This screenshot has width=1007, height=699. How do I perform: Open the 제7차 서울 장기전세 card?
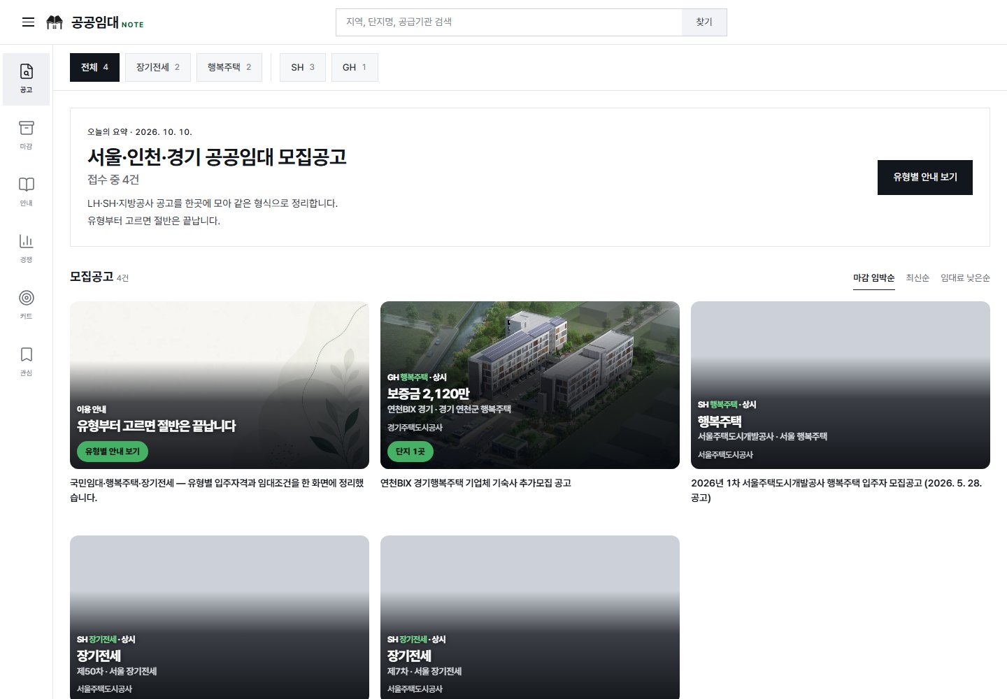tap(530, 617)
